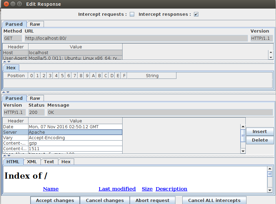Click the Cancel changes button
Image resolution: width=276 pixels, height=204 pixels.
(105, 200)
